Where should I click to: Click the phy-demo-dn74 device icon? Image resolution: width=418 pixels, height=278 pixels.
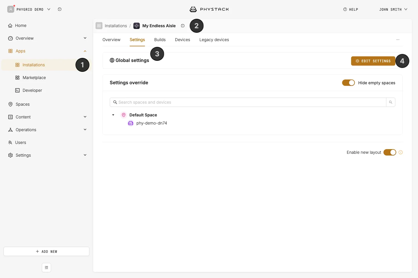131,123
